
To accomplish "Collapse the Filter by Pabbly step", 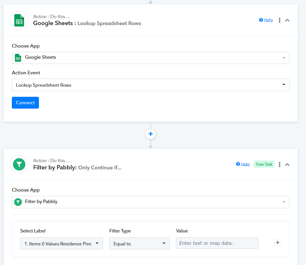I will (287, 164).
